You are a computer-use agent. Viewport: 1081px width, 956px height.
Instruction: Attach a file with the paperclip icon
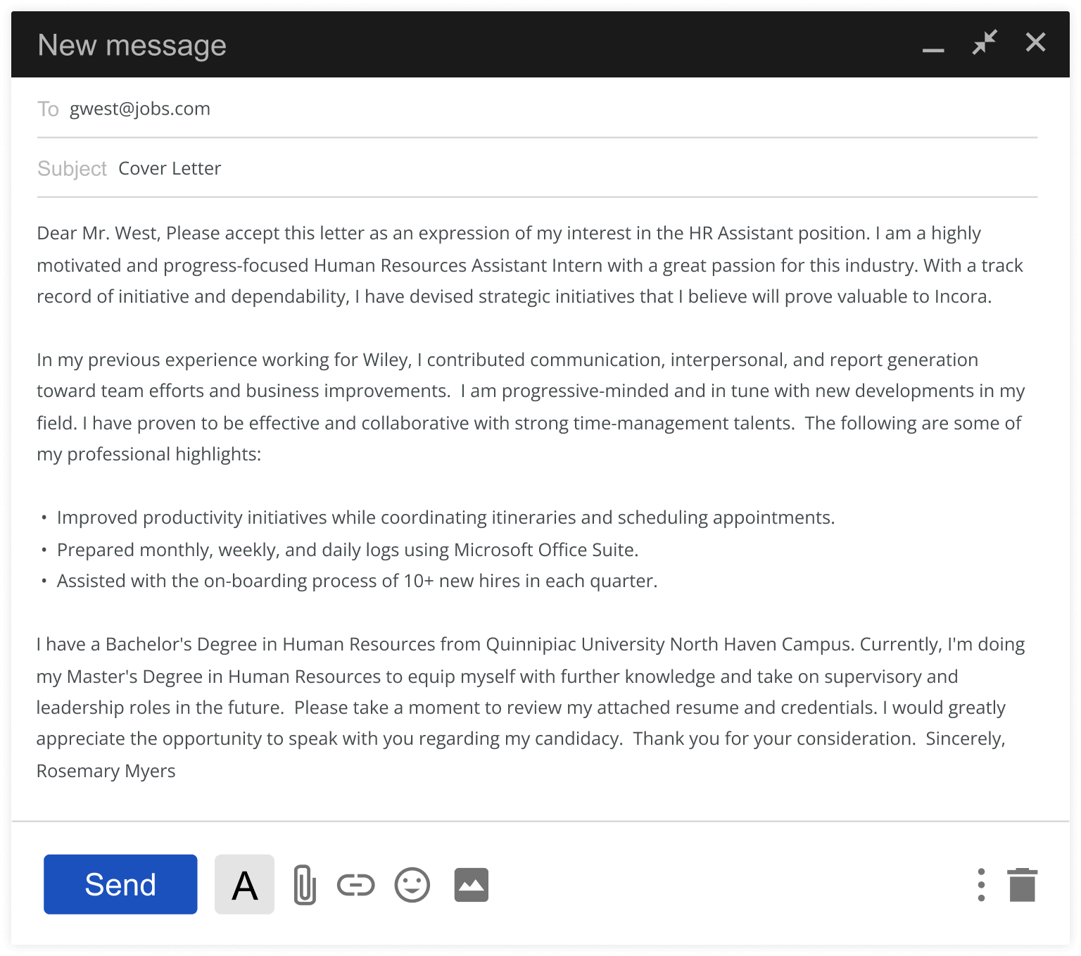[x=304, y=885]
